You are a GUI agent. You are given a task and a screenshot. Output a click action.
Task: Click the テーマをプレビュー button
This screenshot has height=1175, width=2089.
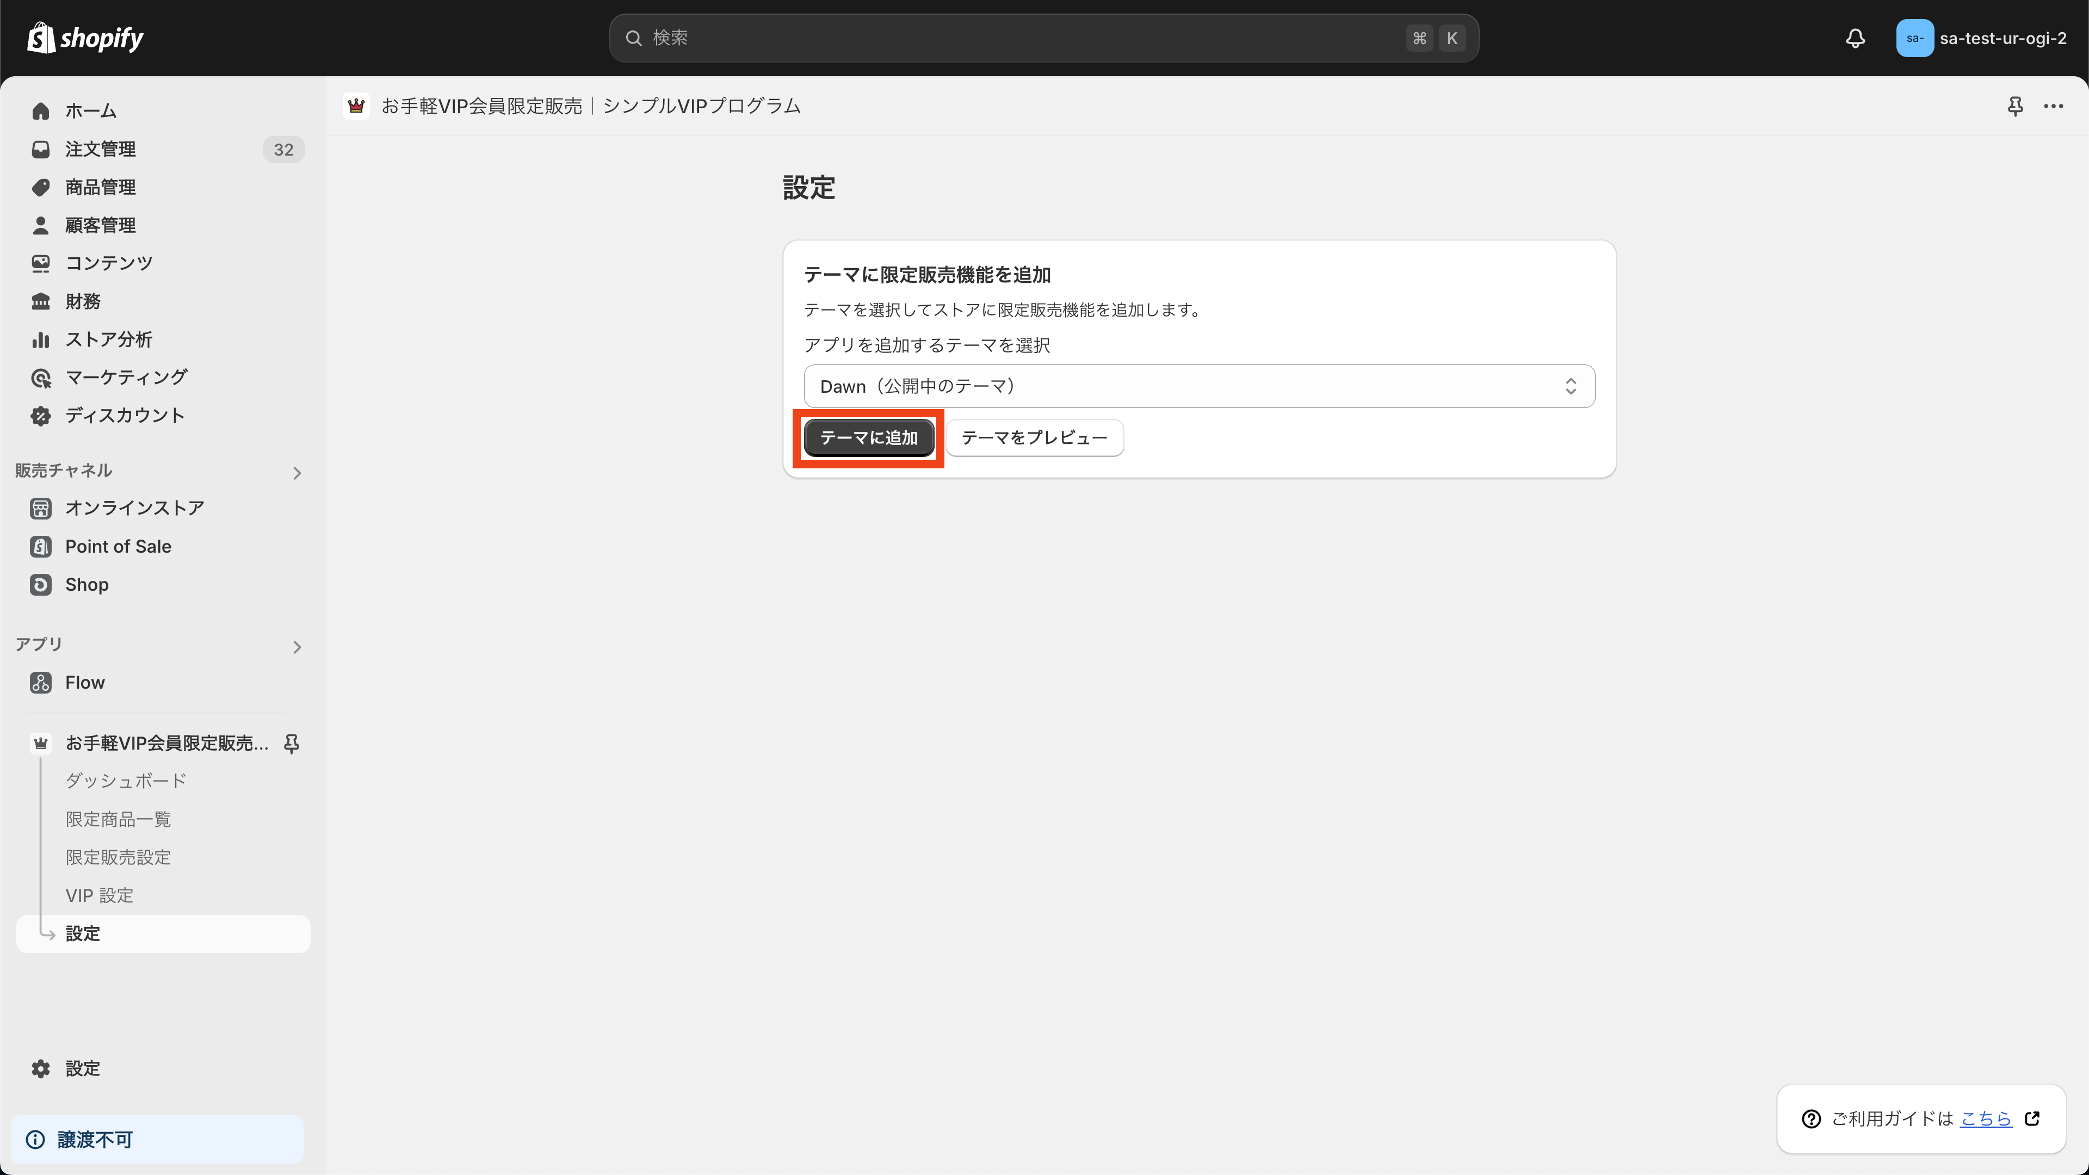coord(1034,438)
